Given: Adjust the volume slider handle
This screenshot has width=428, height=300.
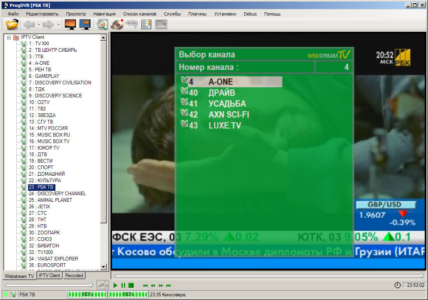Looking at the screenshot, I should click(91, 285).
